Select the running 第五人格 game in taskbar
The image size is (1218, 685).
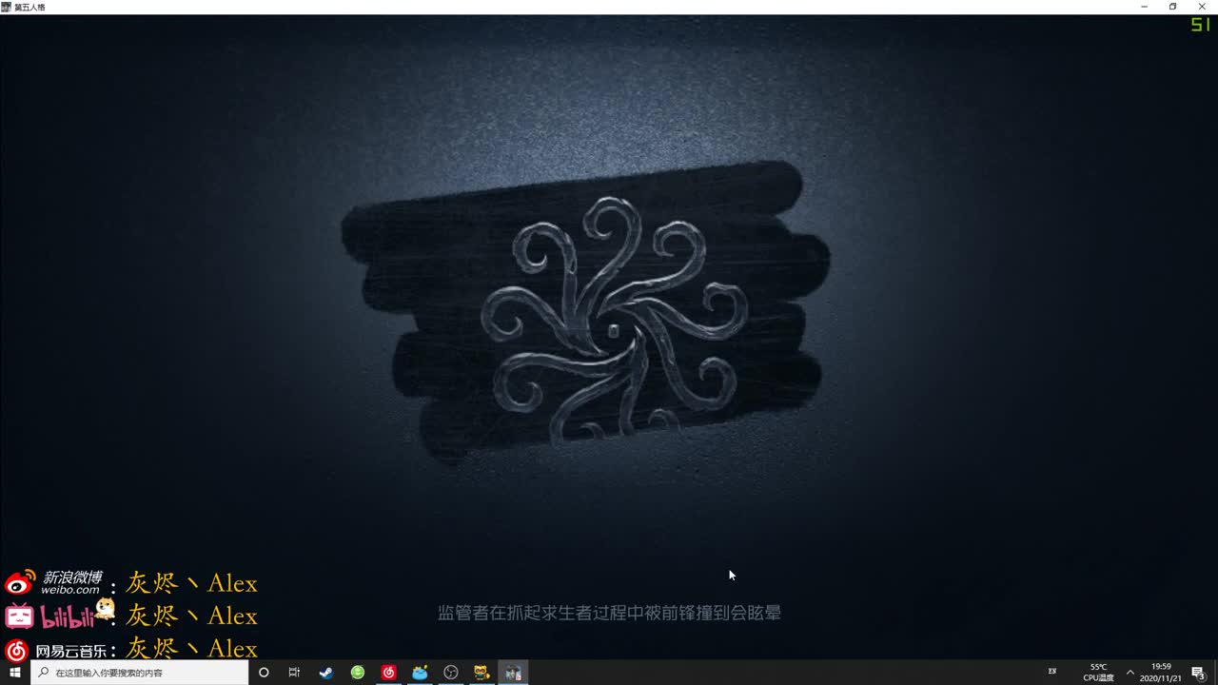514,672
